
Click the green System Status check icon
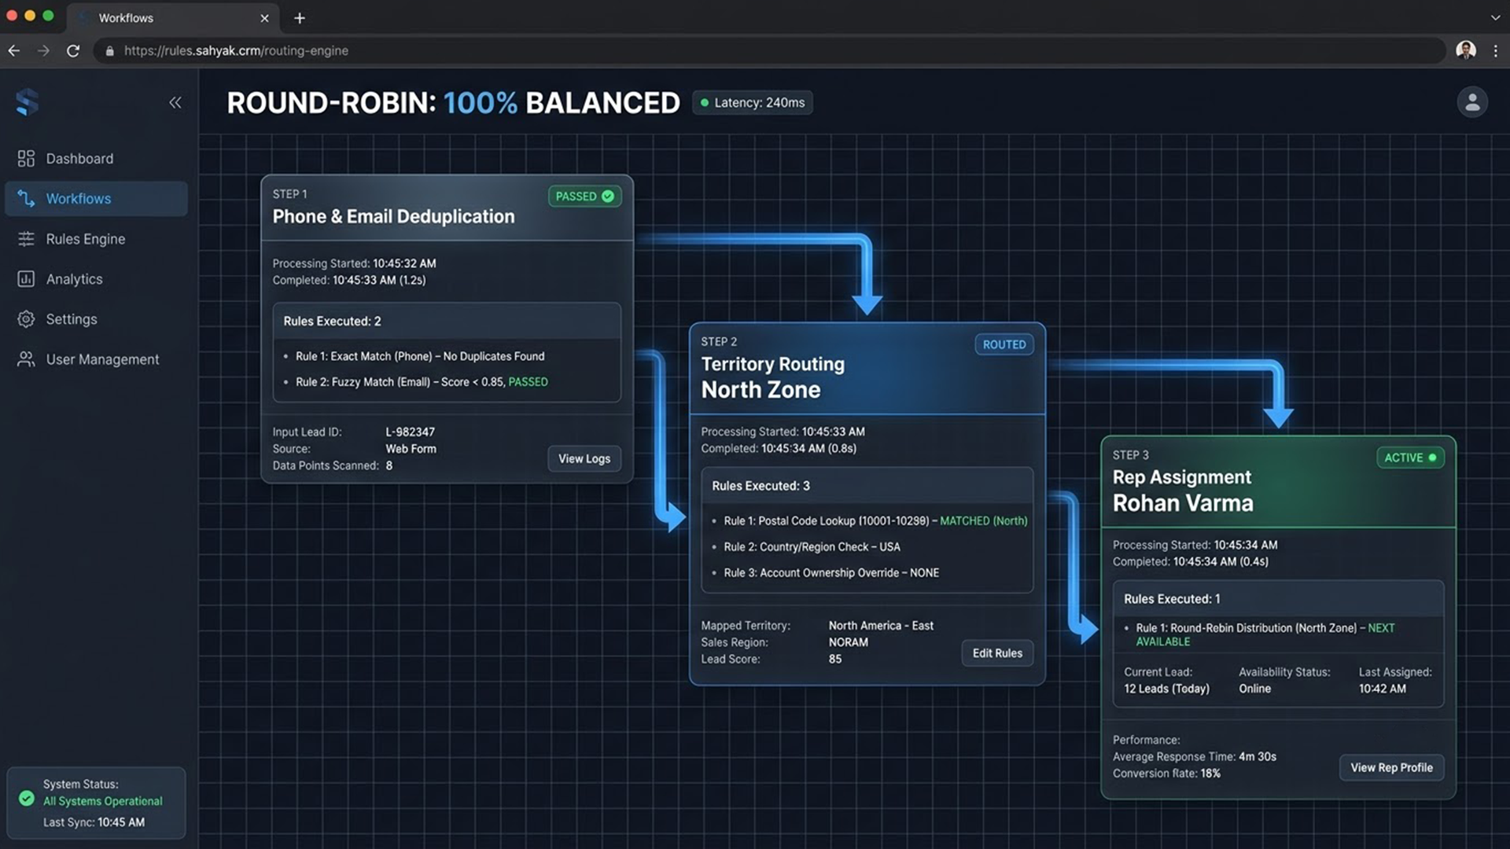pos(27,799)
